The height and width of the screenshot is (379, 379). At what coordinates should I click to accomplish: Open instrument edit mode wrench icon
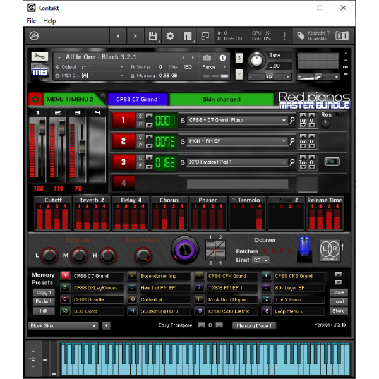pos(40,57)
